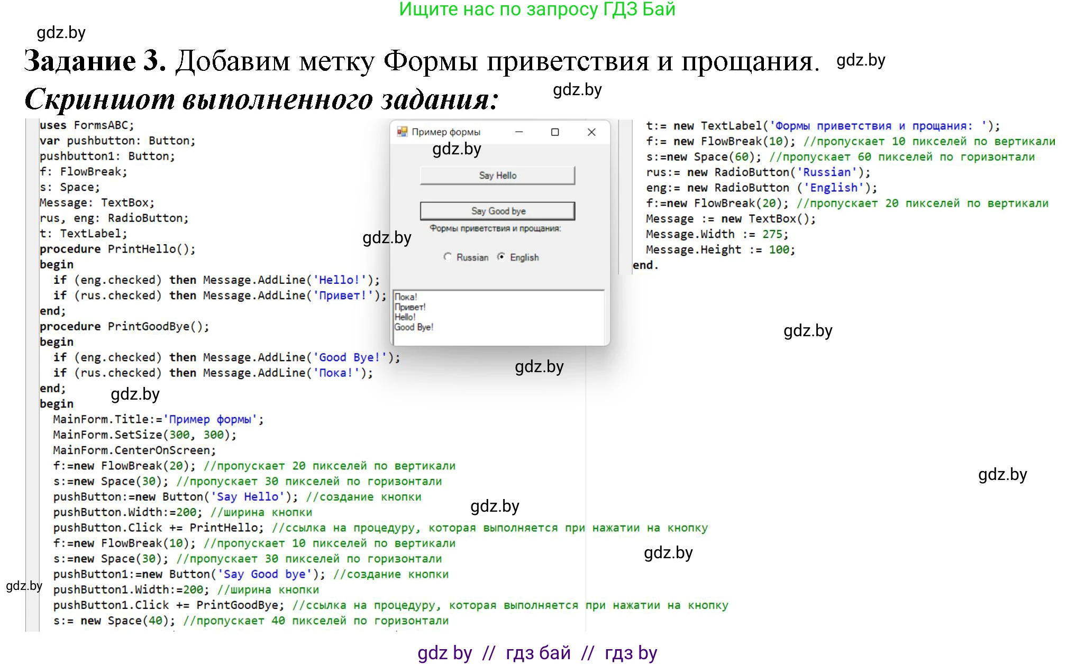
Task: Minimize the Пример формы window
Action: click(519, 132)
